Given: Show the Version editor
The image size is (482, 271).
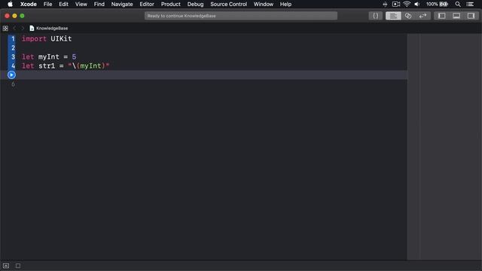Looking at the screenshot, I should (423, 16).
